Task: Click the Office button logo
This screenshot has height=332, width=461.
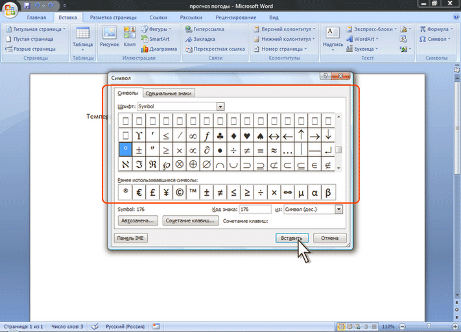Action: (x=10, y=9)
